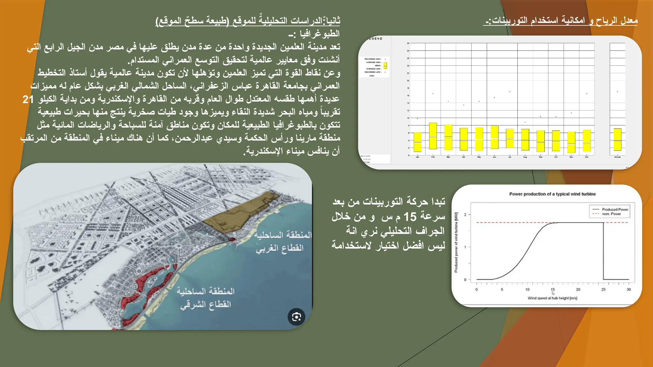Click the red dashed nominal power line
653x367 pixels.
pos(552,222)
